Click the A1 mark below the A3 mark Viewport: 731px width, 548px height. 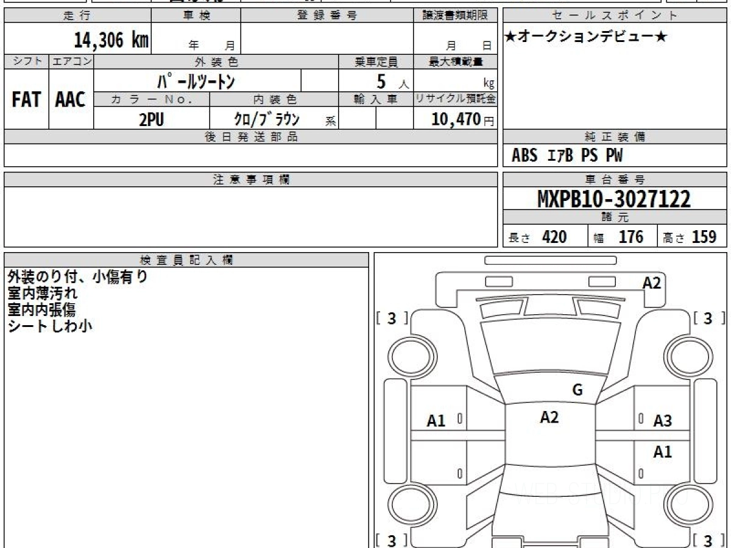click(x=662, y=452)
